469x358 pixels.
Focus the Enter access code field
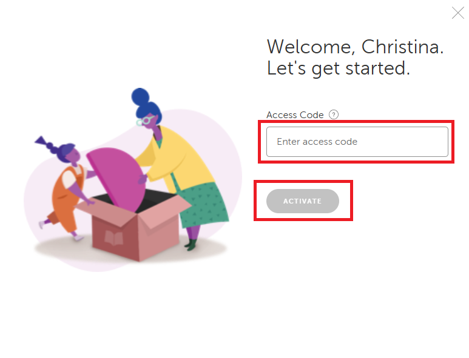pyautogui.click(x=357, y=142)
